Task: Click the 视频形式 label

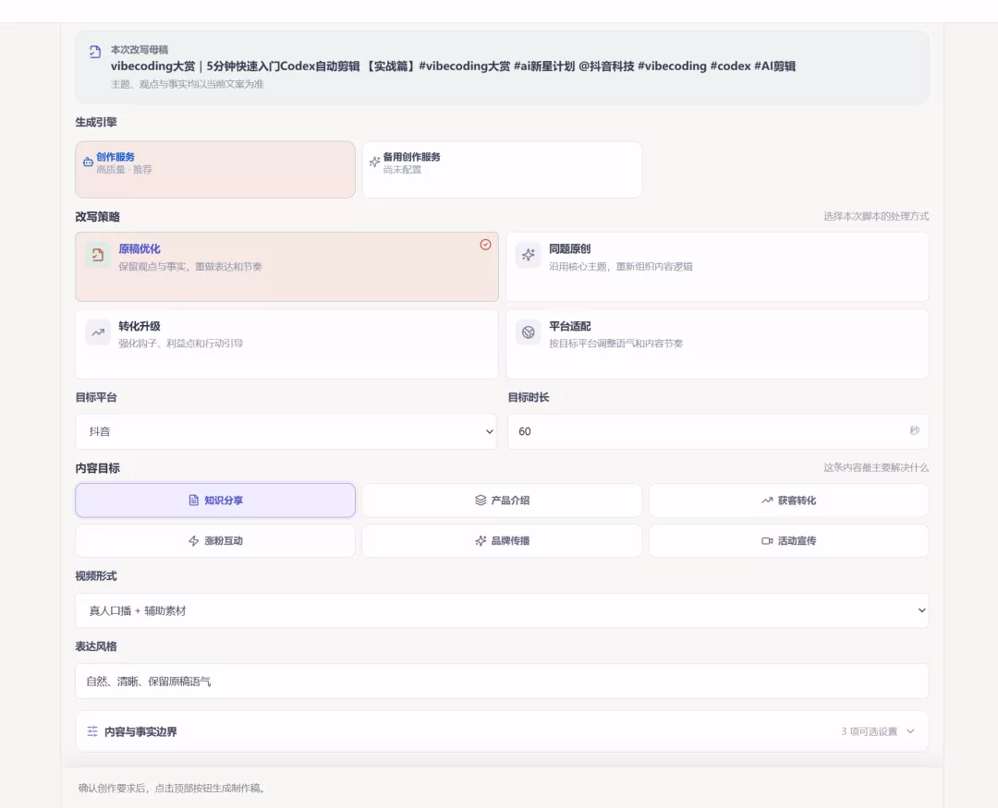Action: click(x=96, y=576)
